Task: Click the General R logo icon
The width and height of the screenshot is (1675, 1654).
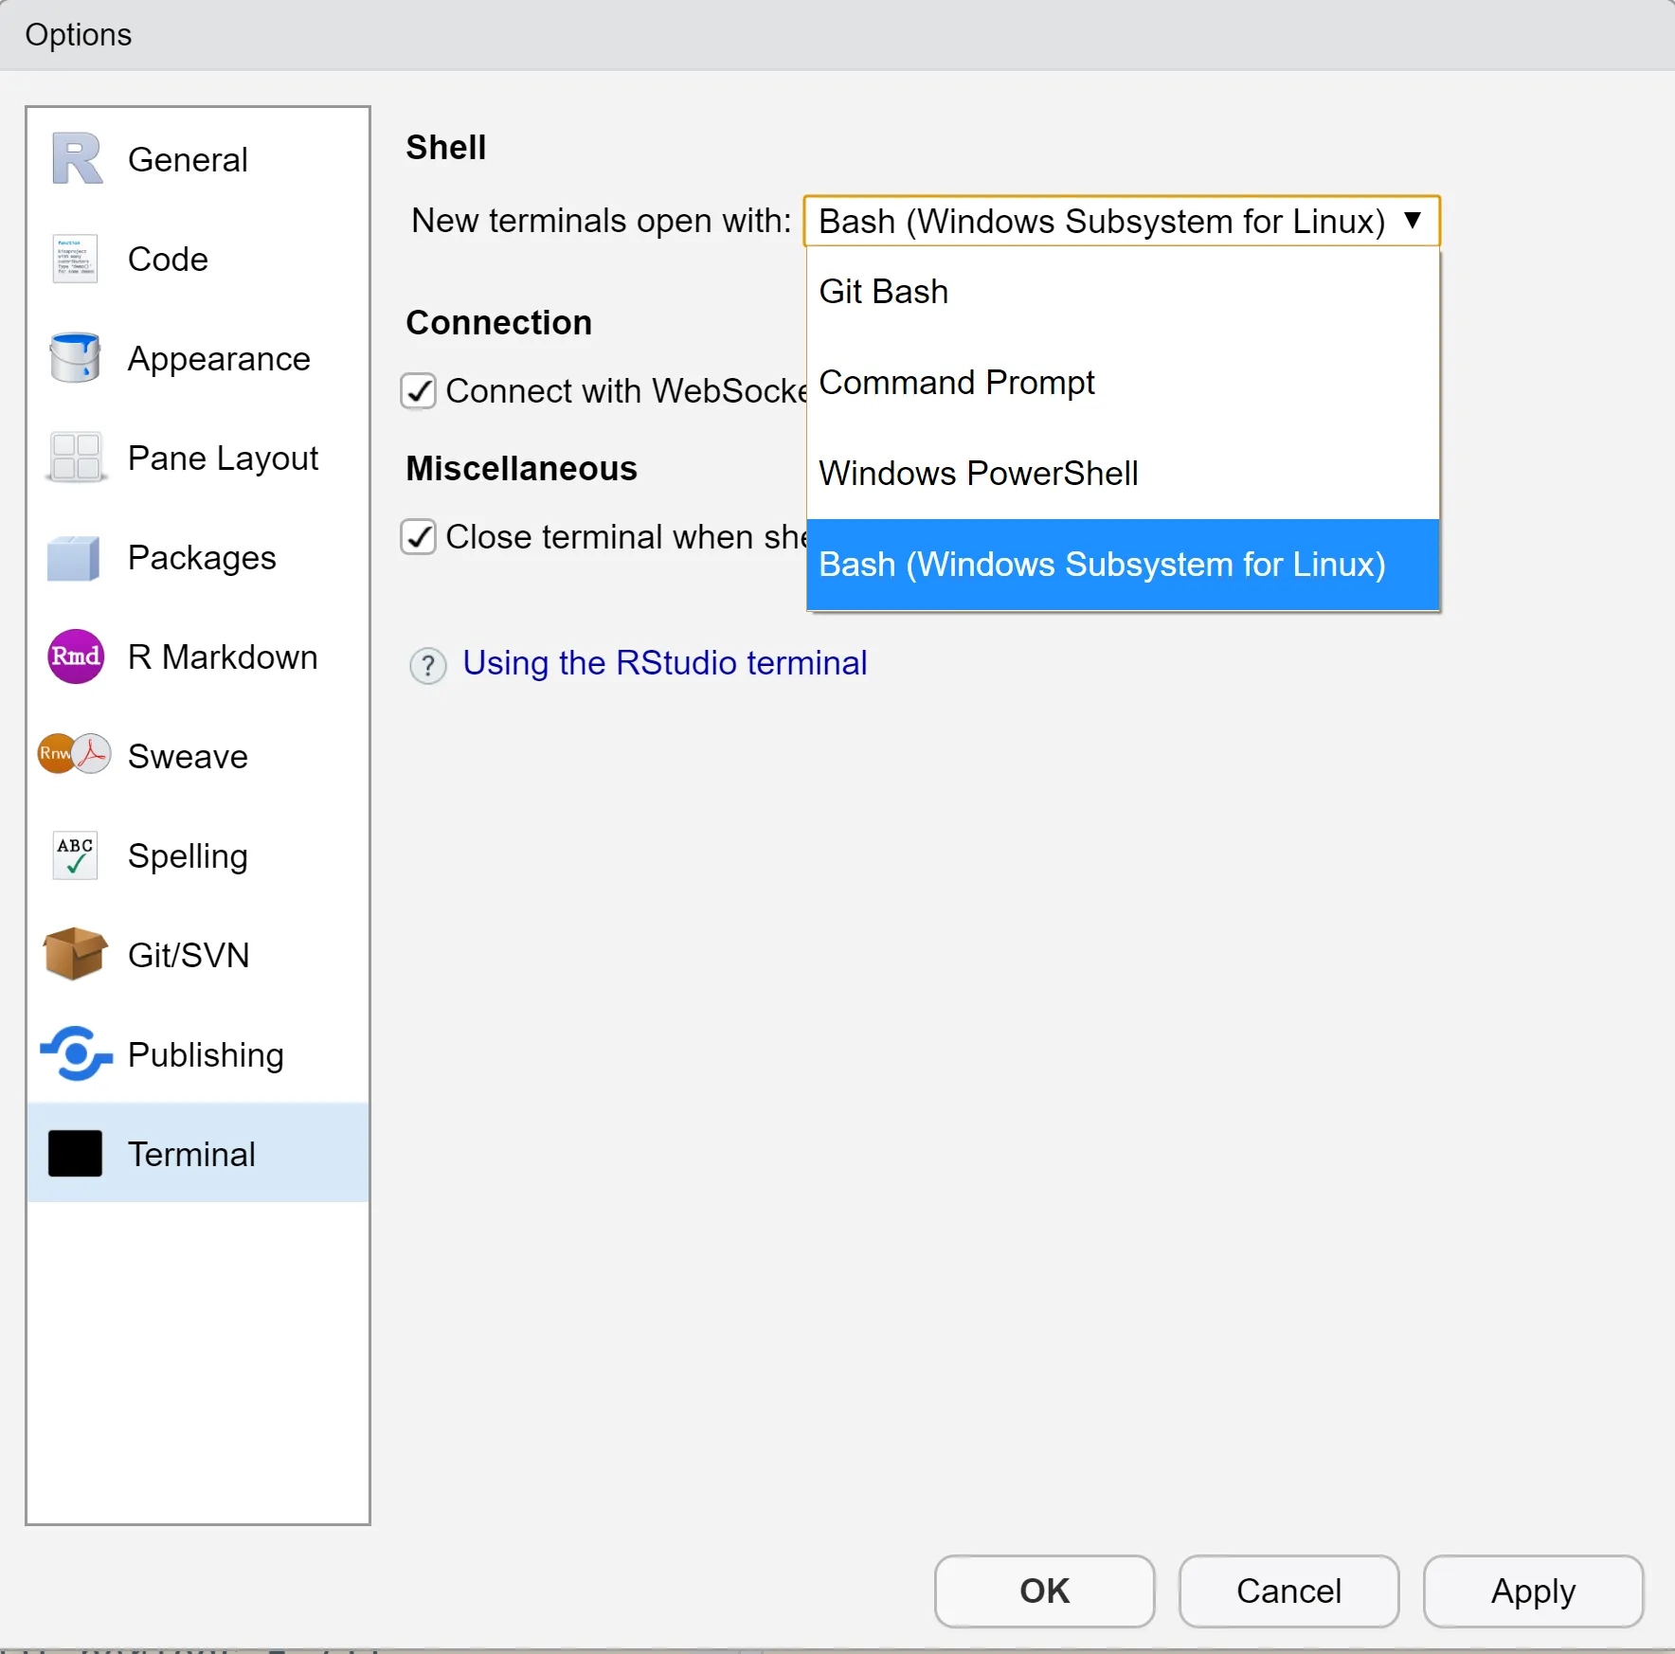Action: point(77,159)
